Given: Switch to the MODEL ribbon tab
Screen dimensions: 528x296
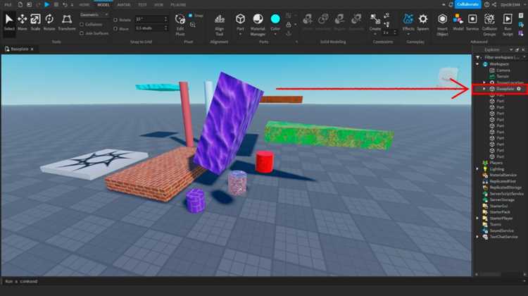Looking at the screenshot, I should [103, 5].
